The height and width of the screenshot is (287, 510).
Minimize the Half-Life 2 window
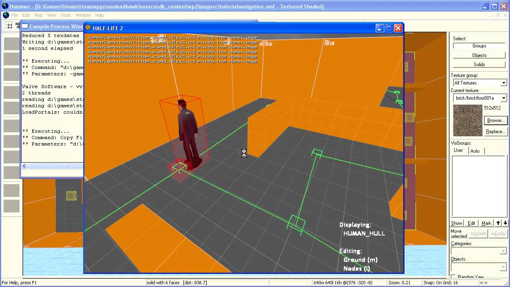(x=380, y=28)
